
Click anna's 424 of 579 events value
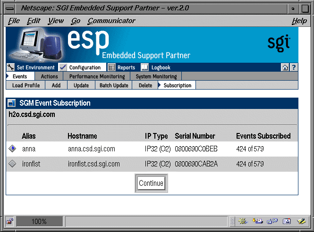(250, 149)
